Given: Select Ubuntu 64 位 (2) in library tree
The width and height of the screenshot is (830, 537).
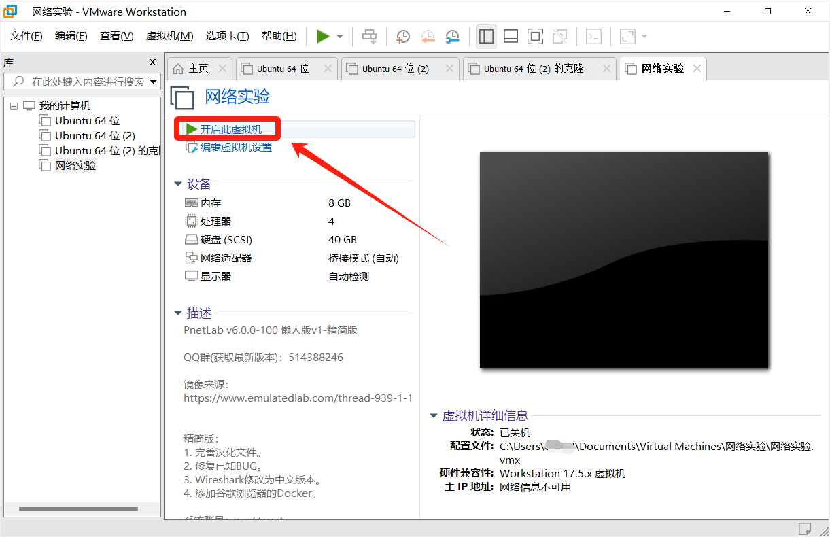Looking at the screenshot, I should [x=94, y=136].
